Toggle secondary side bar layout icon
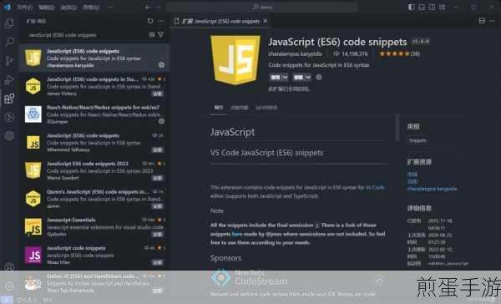Image resolution: width=501 pixels, height=304 pixels. click(x=432, y=7)
